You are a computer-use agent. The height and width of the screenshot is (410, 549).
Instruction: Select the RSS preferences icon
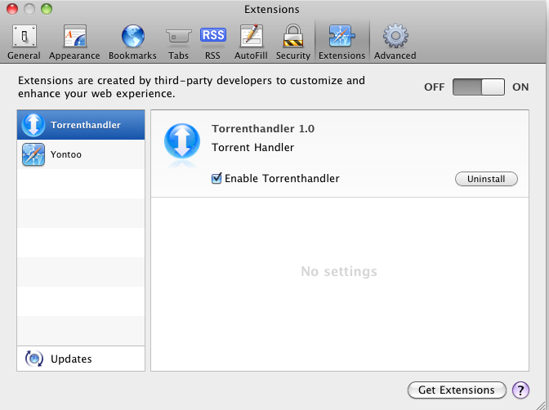coord(212,42)
